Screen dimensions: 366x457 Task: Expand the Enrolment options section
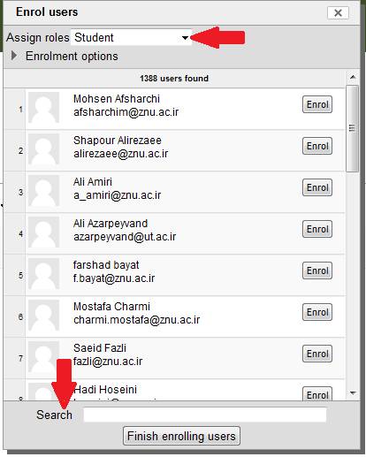click(65, 56)
